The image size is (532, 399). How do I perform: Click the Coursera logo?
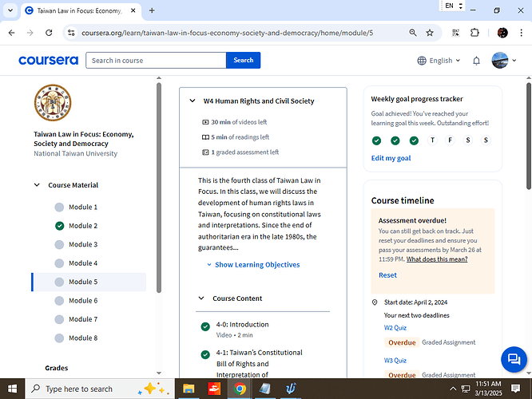point(48,61)
